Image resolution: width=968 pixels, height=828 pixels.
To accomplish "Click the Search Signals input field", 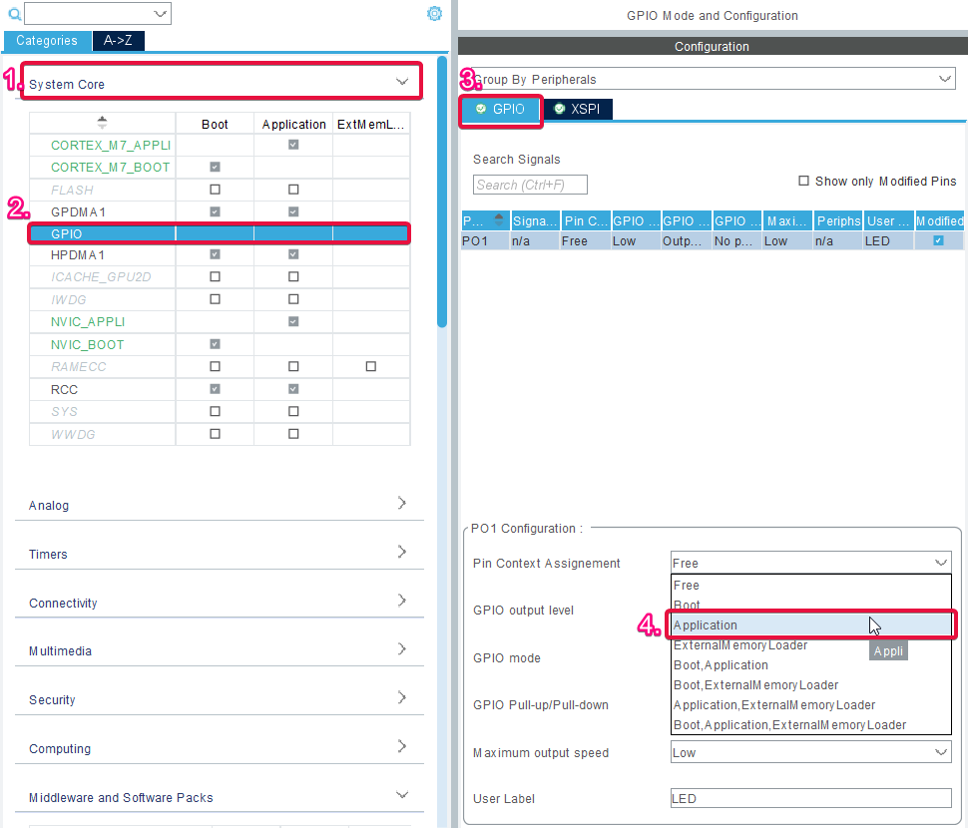I will coord(530,185).
